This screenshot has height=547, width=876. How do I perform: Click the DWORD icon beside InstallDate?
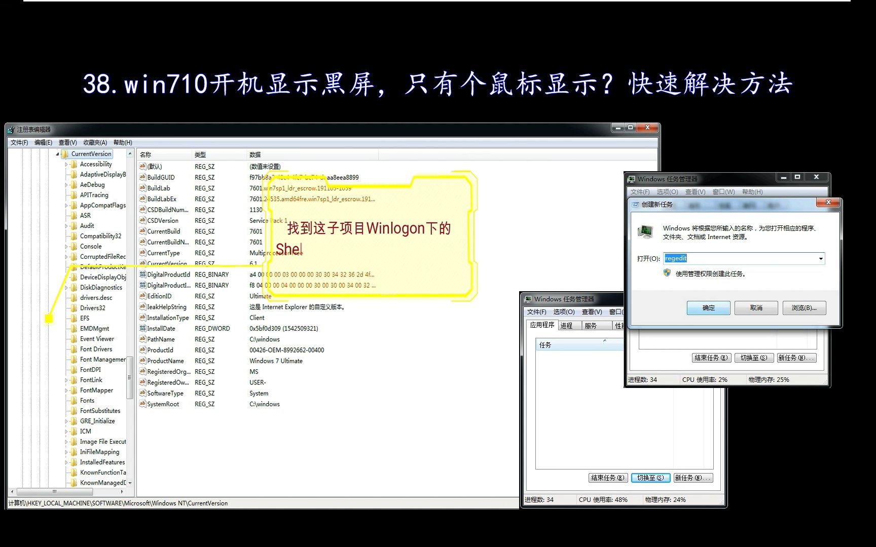tap(142, 328)
